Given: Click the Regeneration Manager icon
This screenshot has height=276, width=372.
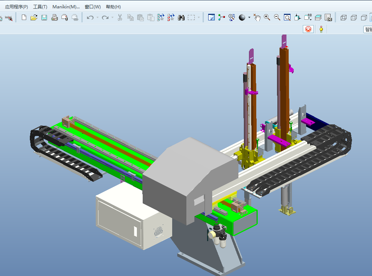Looking at the screenshot, I should pyautogui.click(x=171, y=17).
